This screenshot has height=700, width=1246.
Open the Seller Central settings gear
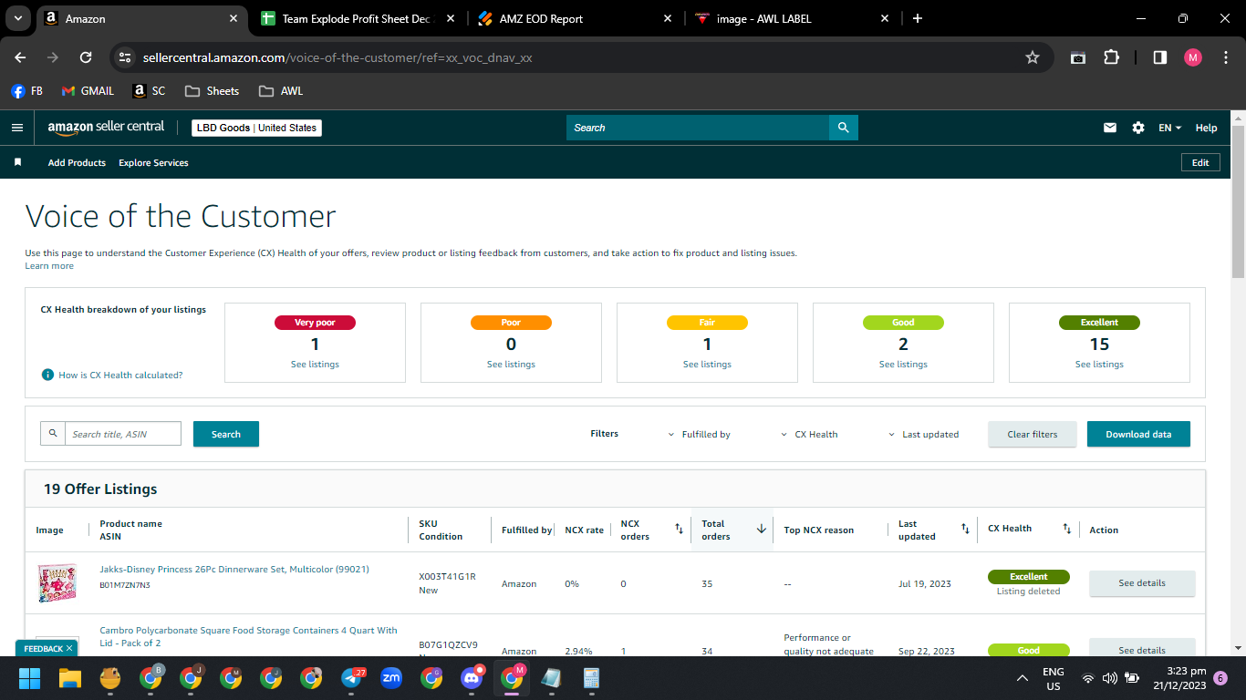[1138, 128]
